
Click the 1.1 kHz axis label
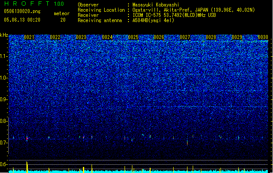[3, 56]
